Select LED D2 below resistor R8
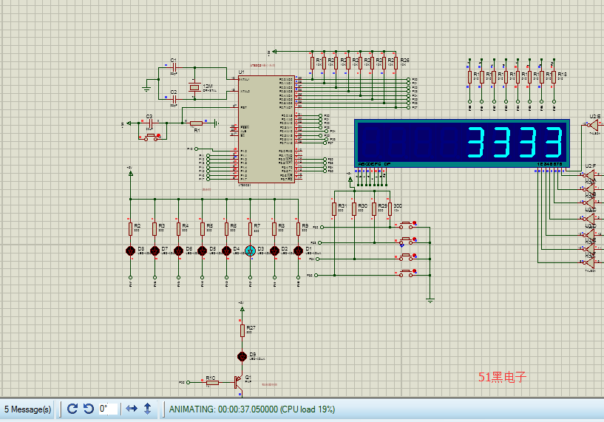 coord(275,251)
